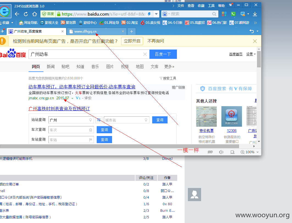
Task: Open the 百度首页 link
Action: tap(236, 54)
